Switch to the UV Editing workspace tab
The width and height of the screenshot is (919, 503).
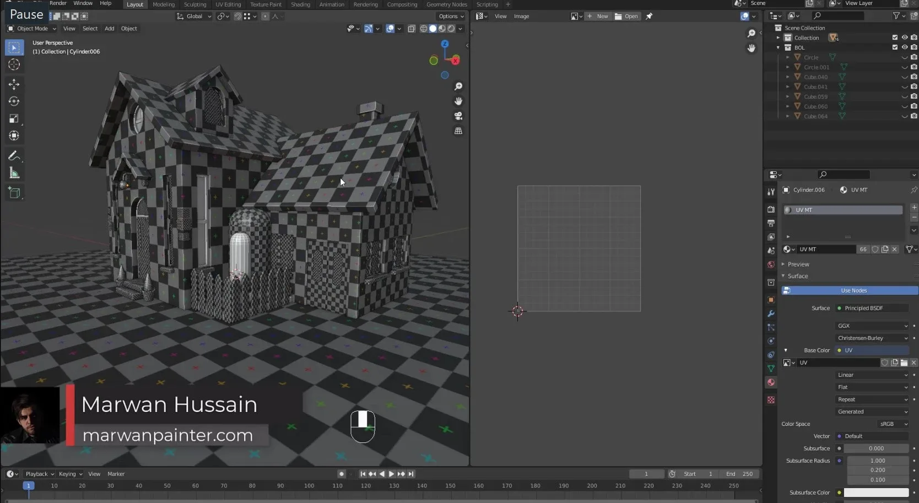coord(228,4)
